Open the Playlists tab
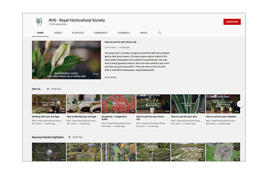The height and width of the screenshot is (177, 266). click(x=78, y=33)
